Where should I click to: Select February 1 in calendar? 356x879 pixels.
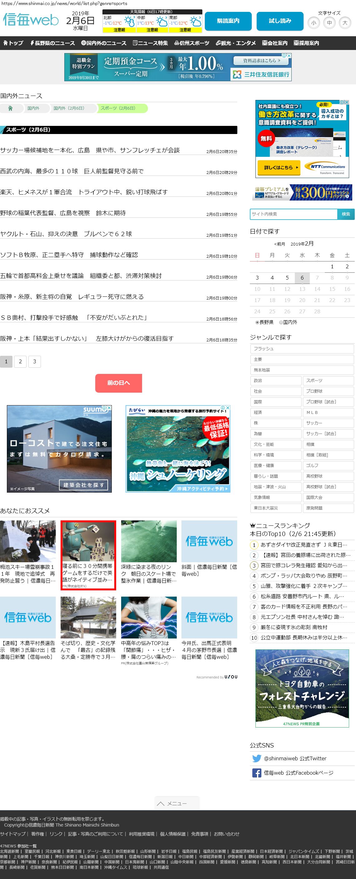pyautogui.click(x=332, y=266)
